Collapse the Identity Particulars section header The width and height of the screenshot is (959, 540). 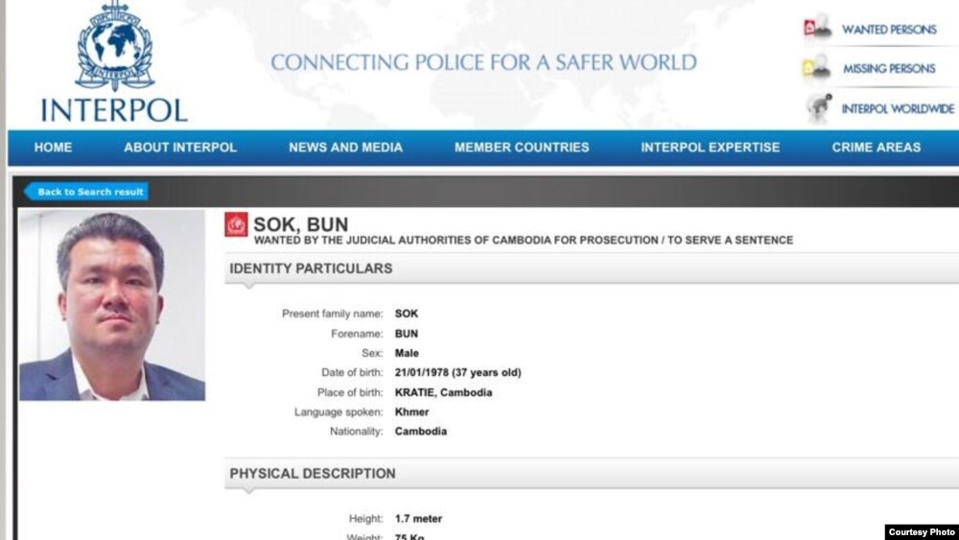[311, 269]
